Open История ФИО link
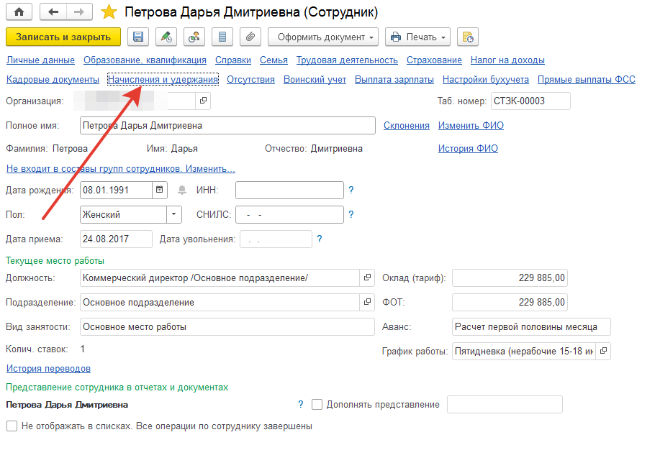The width and height of the screenshot is (660, 463). (x=468, y=148)
